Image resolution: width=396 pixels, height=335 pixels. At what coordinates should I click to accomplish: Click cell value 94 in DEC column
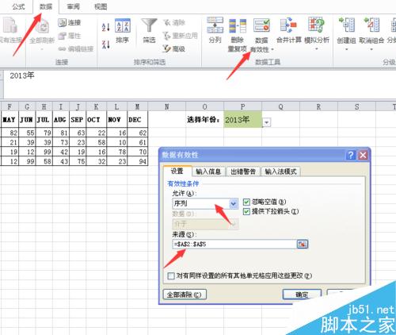(x=138, y=161)
